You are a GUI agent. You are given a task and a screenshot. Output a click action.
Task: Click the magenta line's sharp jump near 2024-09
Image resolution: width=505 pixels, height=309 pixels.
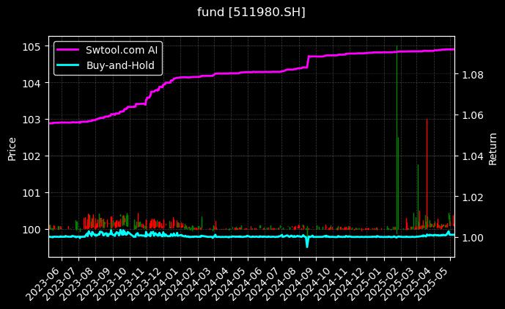308,62
